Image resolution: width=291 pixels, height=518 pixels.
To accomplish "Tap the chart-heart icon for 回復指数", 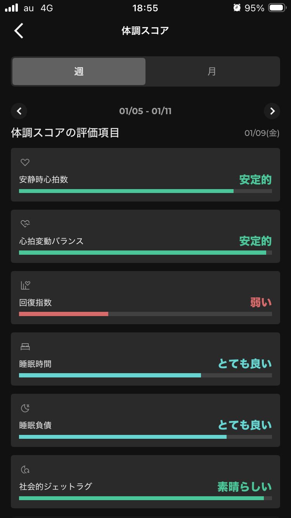I will (25, 285).
